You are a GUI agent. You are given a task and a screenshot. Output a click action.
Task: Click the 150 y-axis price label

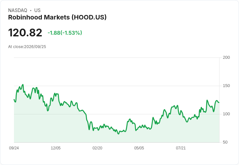coord(226,86)
